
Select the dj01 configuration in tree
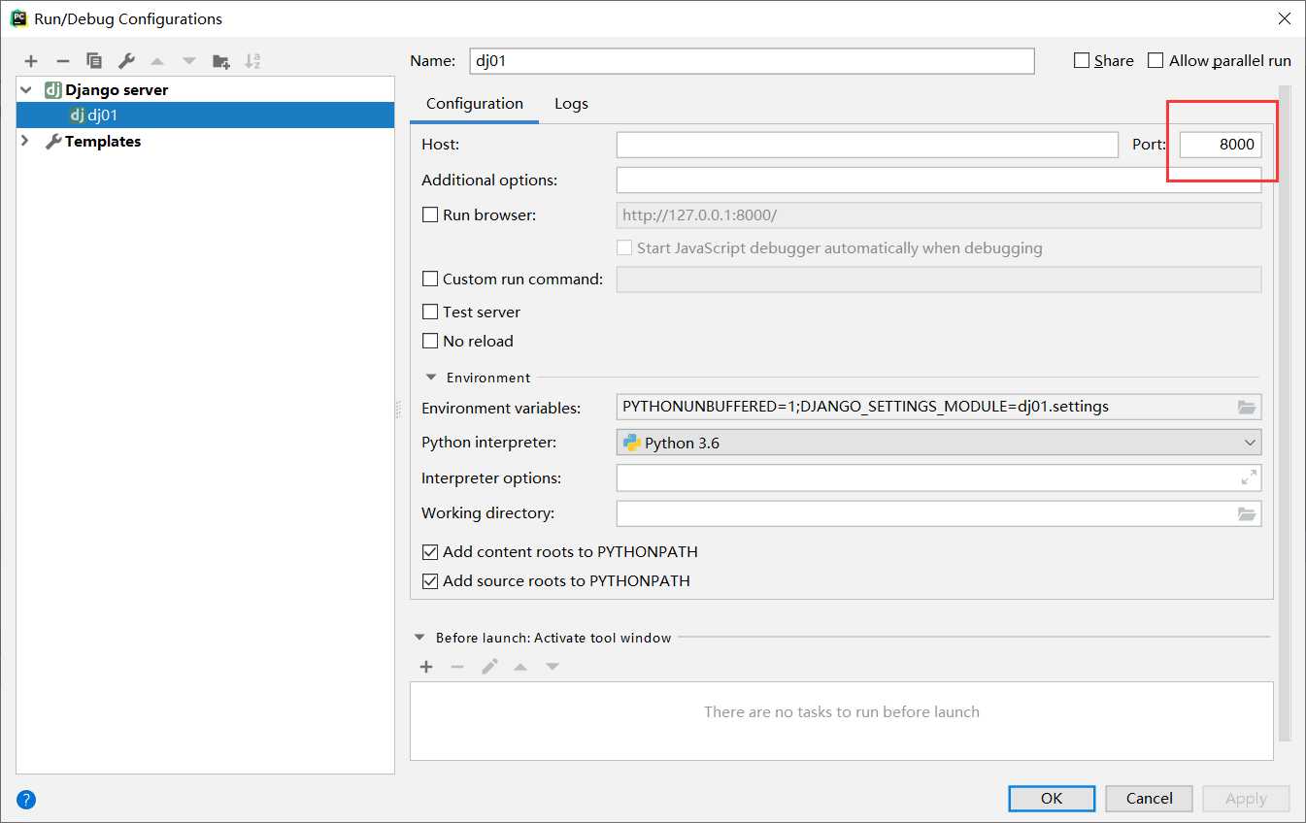(x=102, y=115)
